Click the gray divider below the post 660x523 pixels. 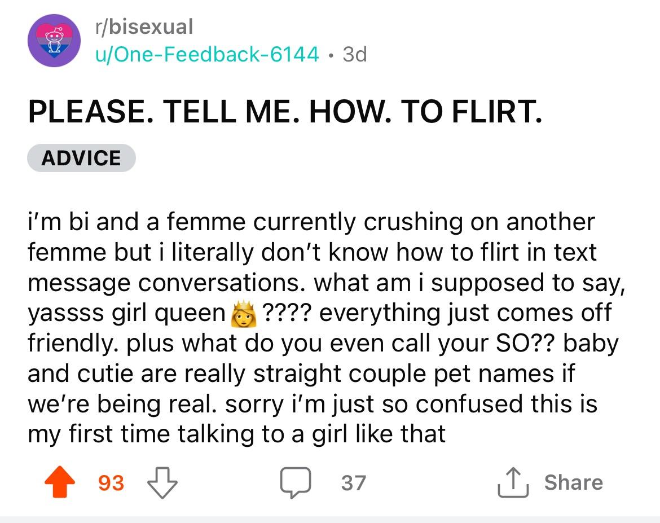click(x=330, y=518)
